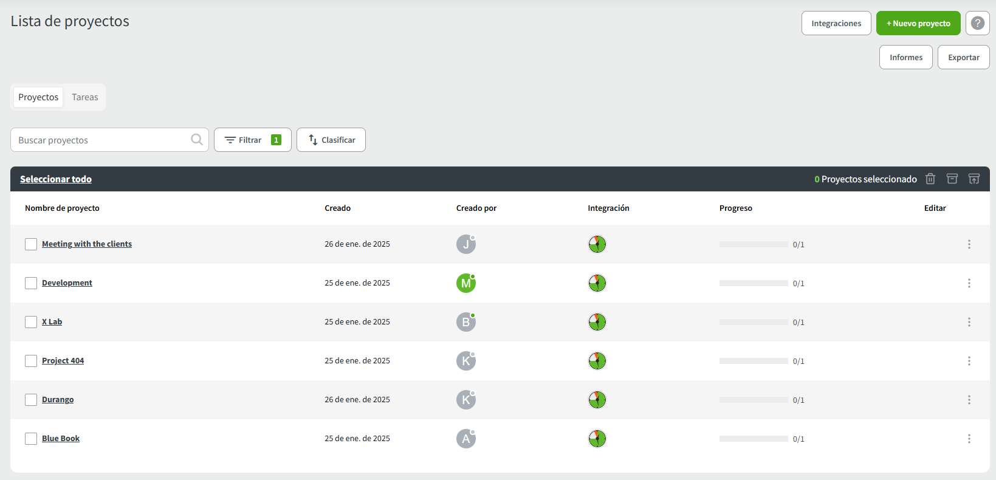
Task: Open the Filtrar filter dropdown
Action: click(252, 140)
